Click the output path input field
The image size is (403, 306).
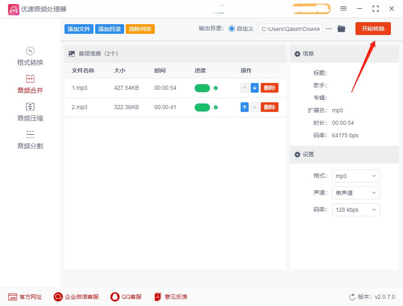(x=291, y=29)
